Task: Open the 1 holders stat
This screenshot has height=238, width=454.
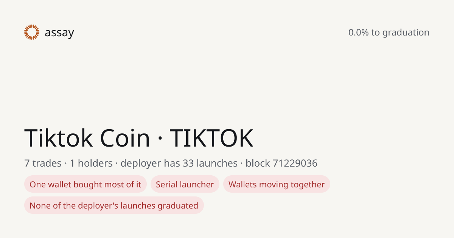Action: point(91,163)
